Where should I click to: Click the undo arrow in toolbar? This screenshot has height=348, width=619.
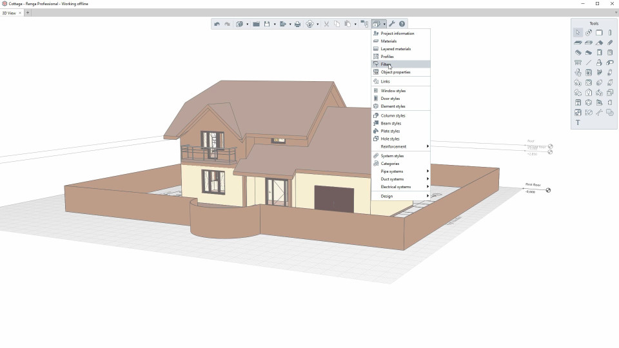(217, 24)
